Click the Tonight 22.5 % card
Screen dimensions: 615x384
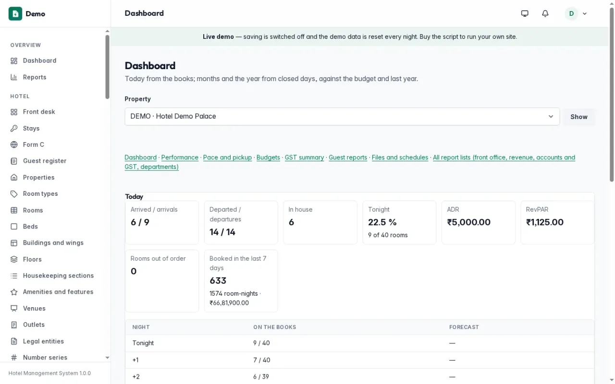click(x=399, y=223)
